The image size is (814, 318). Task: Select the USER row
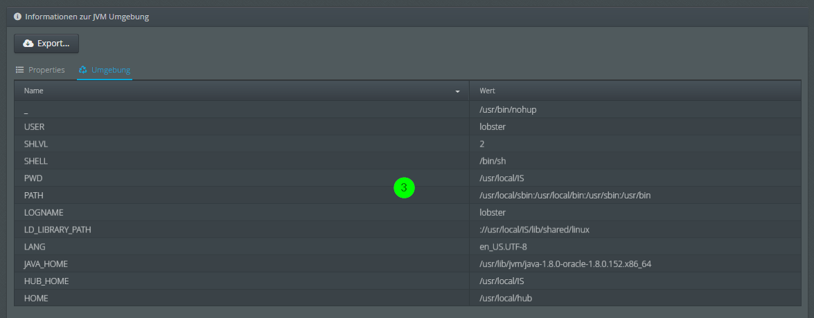tap(35, 127)
